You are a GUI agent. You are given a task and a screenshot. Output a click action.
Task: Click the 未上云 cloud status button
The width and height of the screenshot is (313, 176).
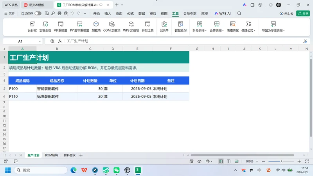pyautogui.click(x=286, y=13)
